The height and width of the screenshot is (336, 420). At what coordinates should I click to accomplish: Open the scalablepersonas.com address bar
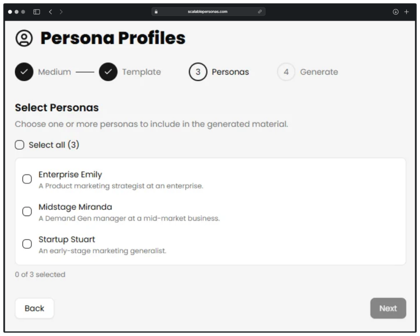208,11
